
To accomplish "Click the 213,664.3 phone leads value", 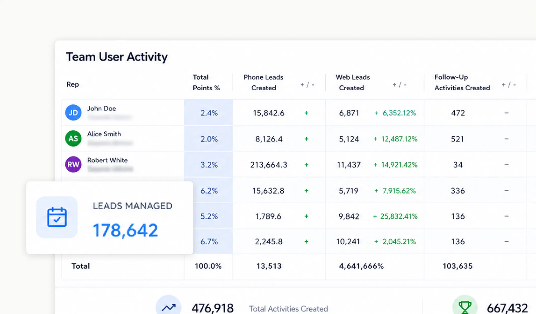I will [269, 165].
